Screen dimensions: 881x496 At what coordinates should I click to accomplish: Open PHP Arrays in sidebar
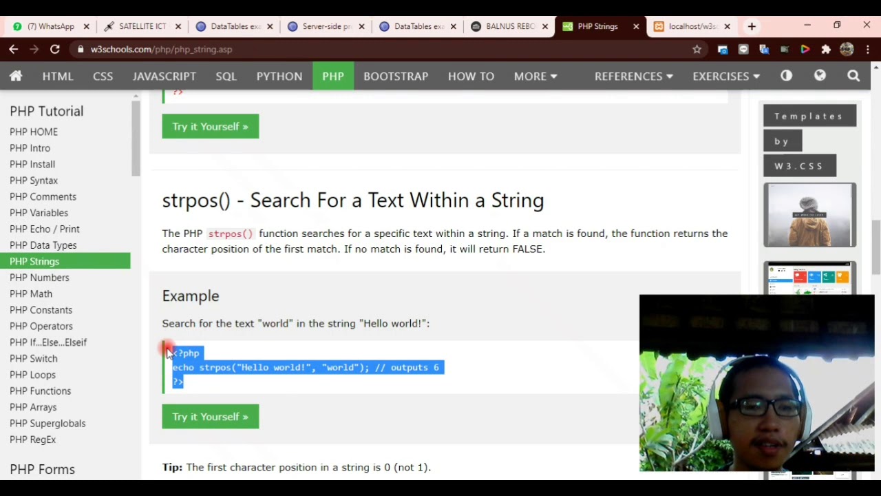[x=33, y=407]
